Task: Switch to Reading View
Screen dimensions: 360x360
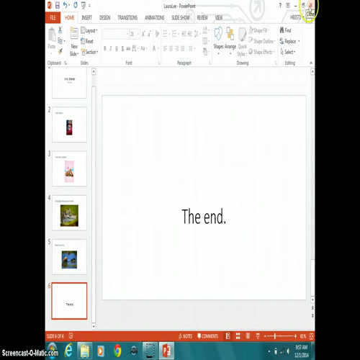Action: (x=248, y=336)
